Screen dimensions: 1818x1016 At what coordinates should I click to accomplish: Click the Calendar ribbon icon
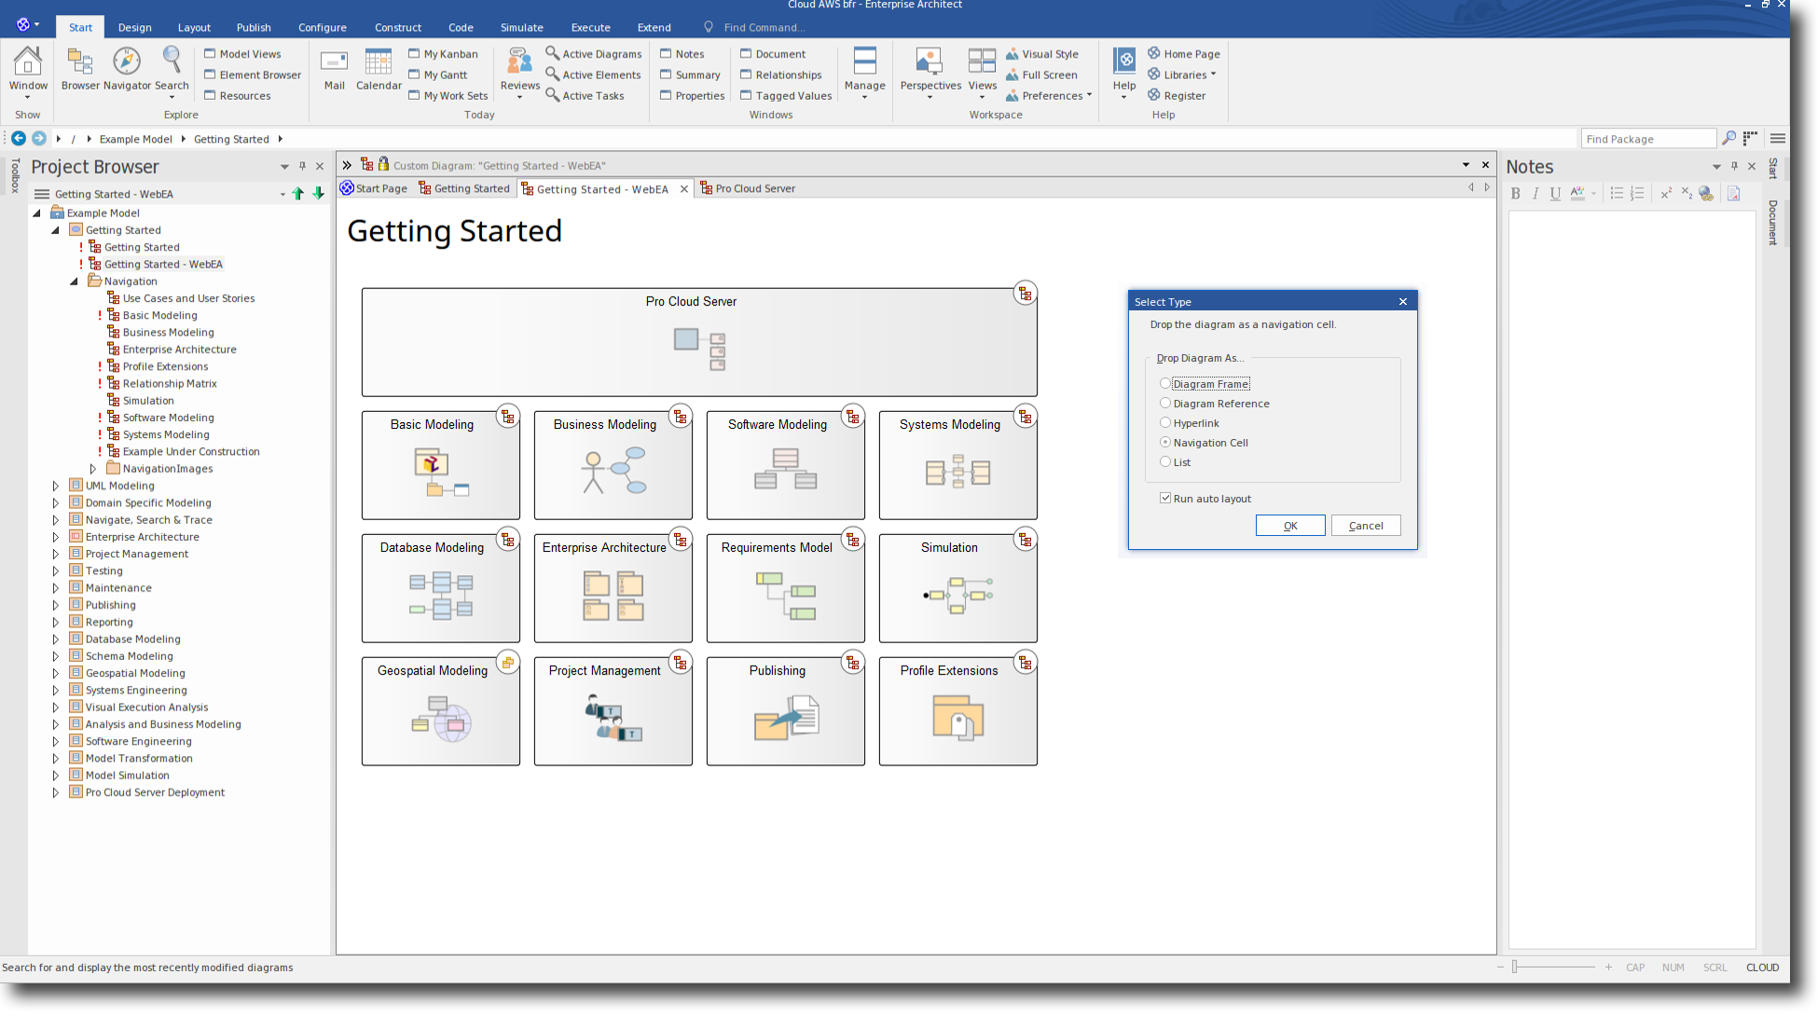tap(379, 62)
